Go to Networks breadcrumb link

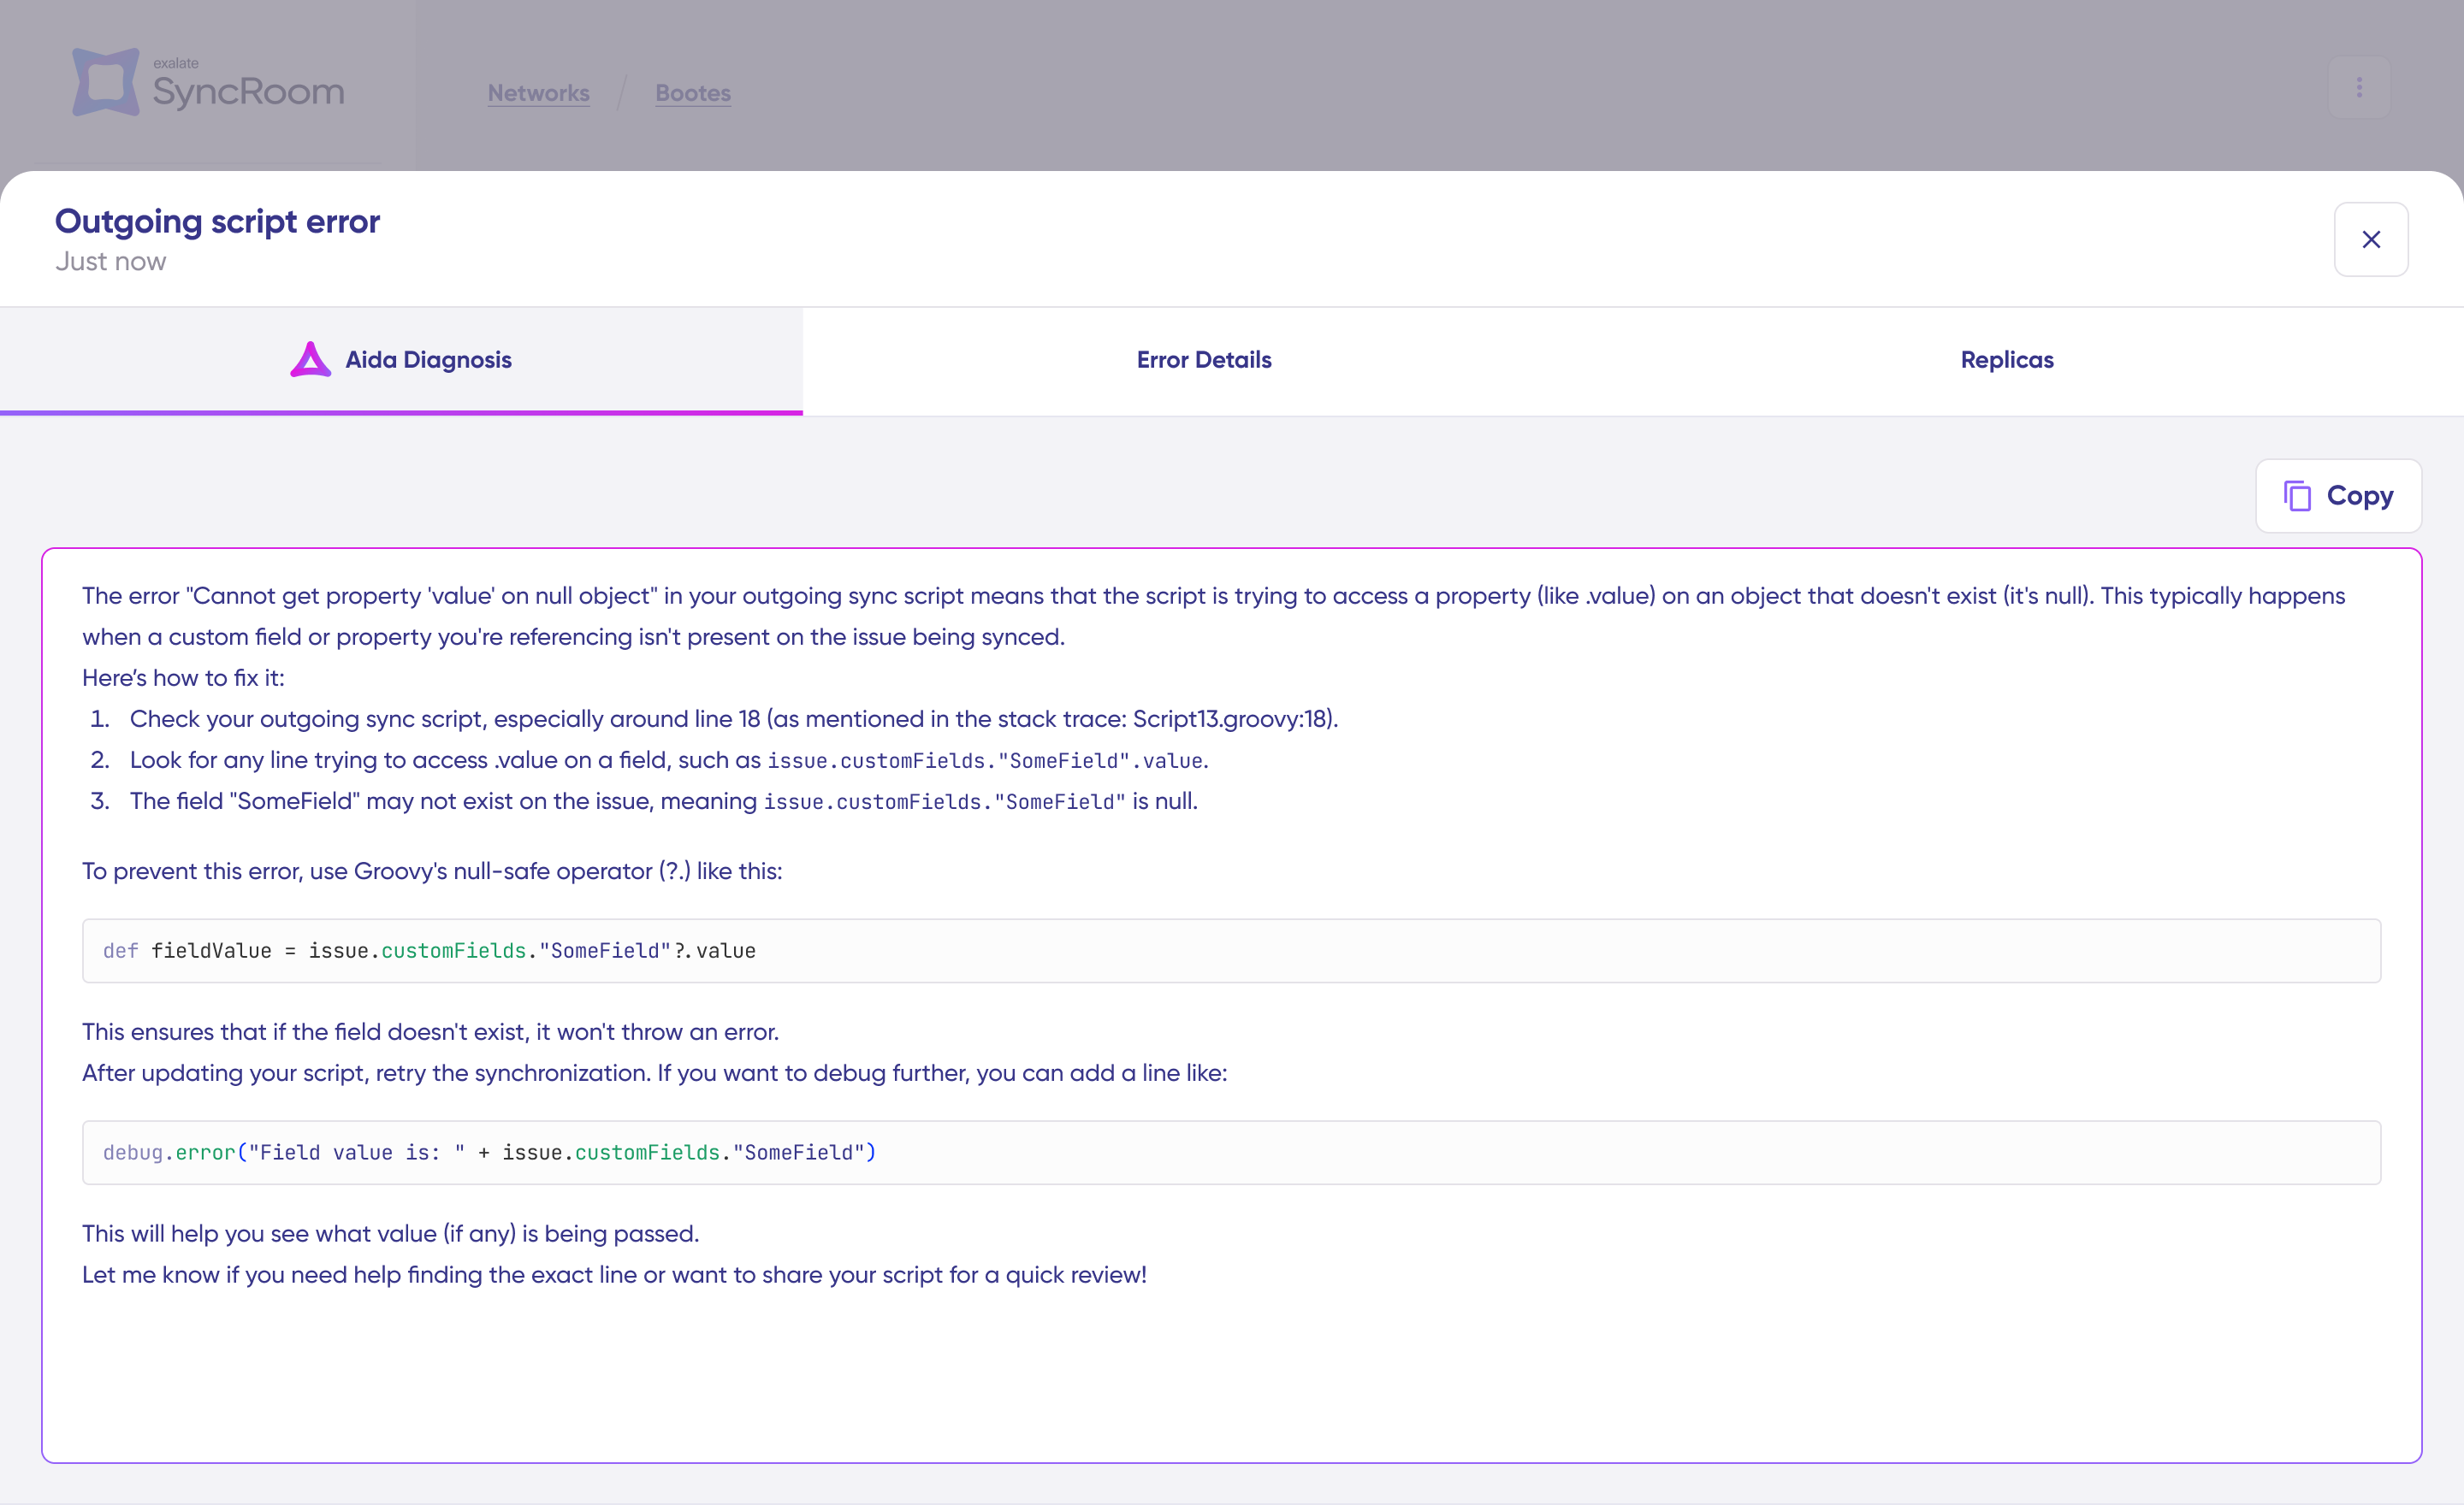pos(538,93)
